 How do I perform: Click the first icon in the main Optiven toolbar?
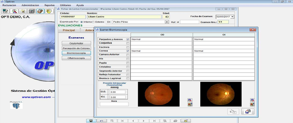tap(5, 11)
